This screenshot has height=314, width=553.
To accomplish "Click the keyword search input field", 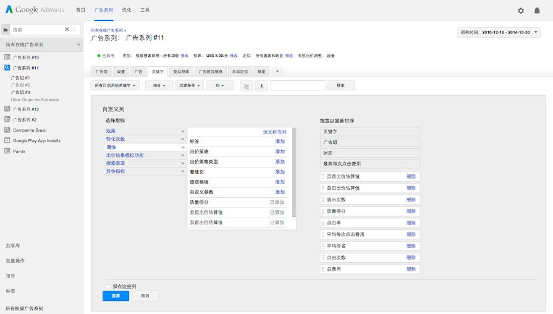I will [x=298, y=86].
